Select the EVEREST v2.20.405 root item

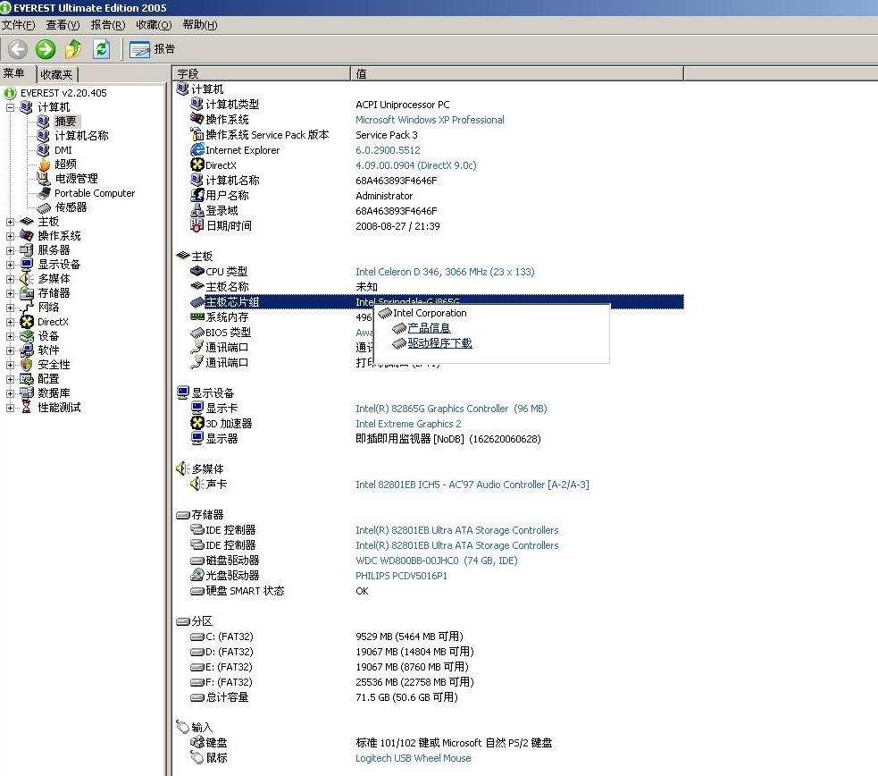pos(63,93)
